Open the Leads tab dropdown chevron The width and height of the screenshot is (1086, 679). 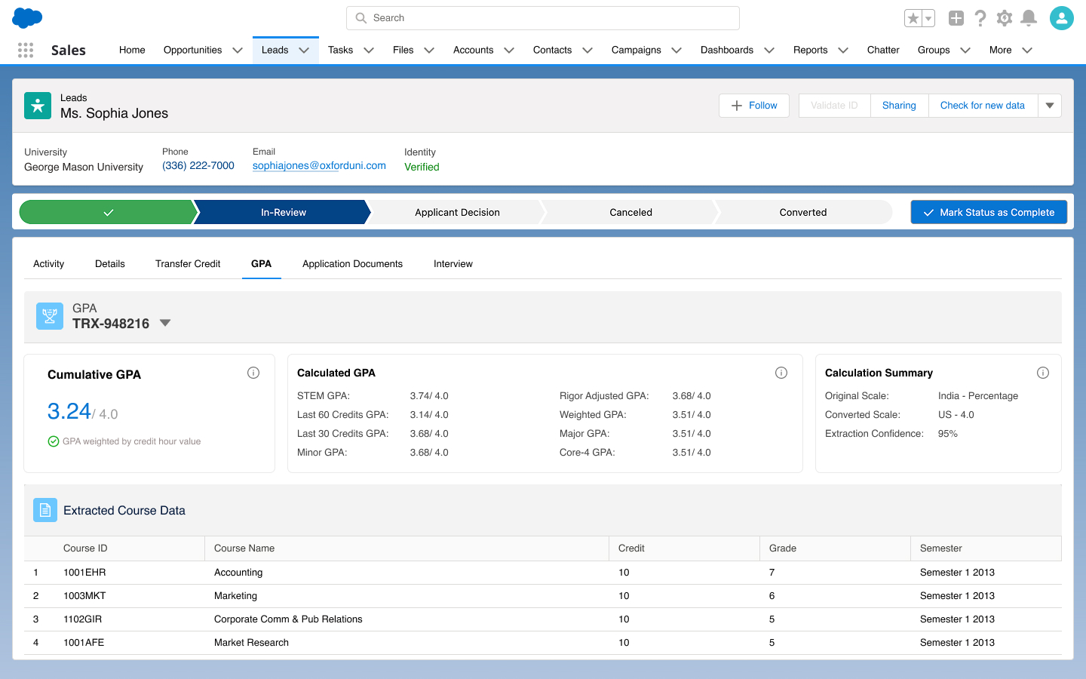click(x=305, y=50)
